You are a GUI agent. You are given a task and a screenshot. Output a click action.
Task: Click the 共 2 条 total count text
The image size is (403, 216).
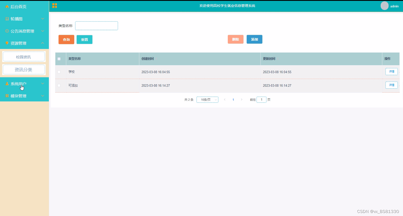coord(189,100)
